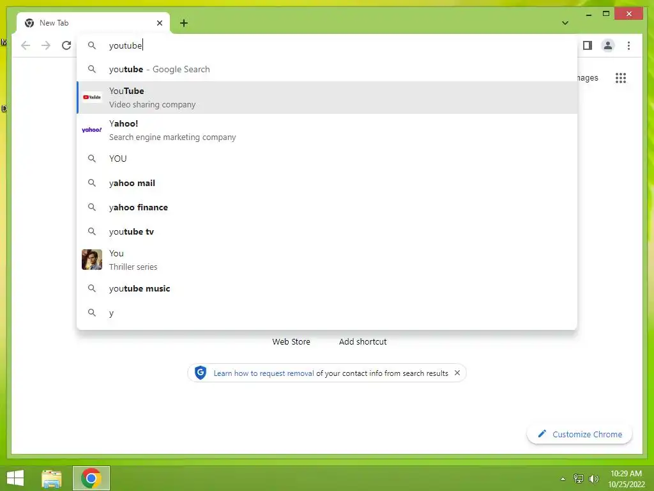Click the Add shortcut label

[x=363, y=341]
